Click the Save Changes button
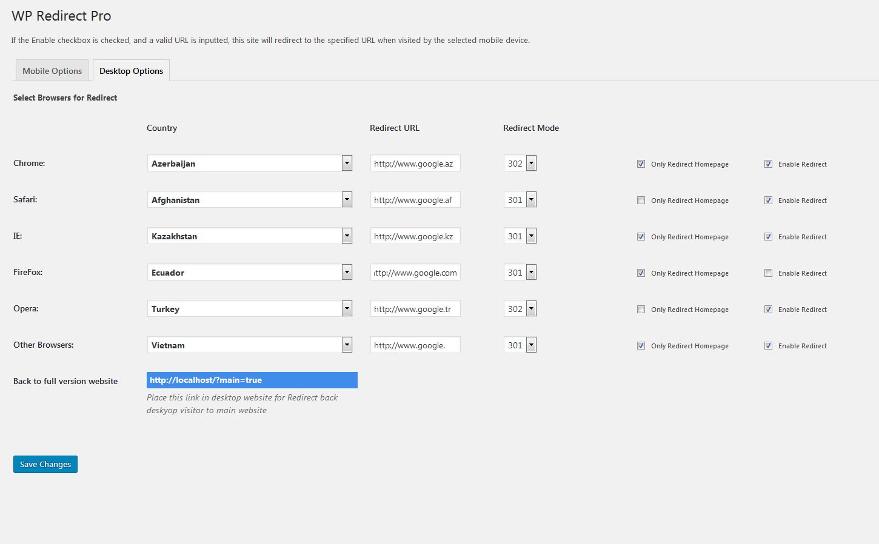The height and width of the screenshot is (544, 879). [x=45, y=464]
